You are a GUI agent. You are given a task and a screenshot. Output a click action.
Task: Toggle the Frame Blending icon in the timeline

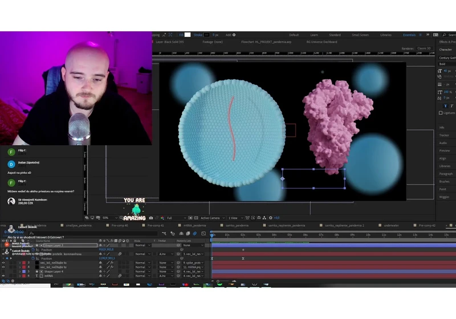[x=188, y=234]
